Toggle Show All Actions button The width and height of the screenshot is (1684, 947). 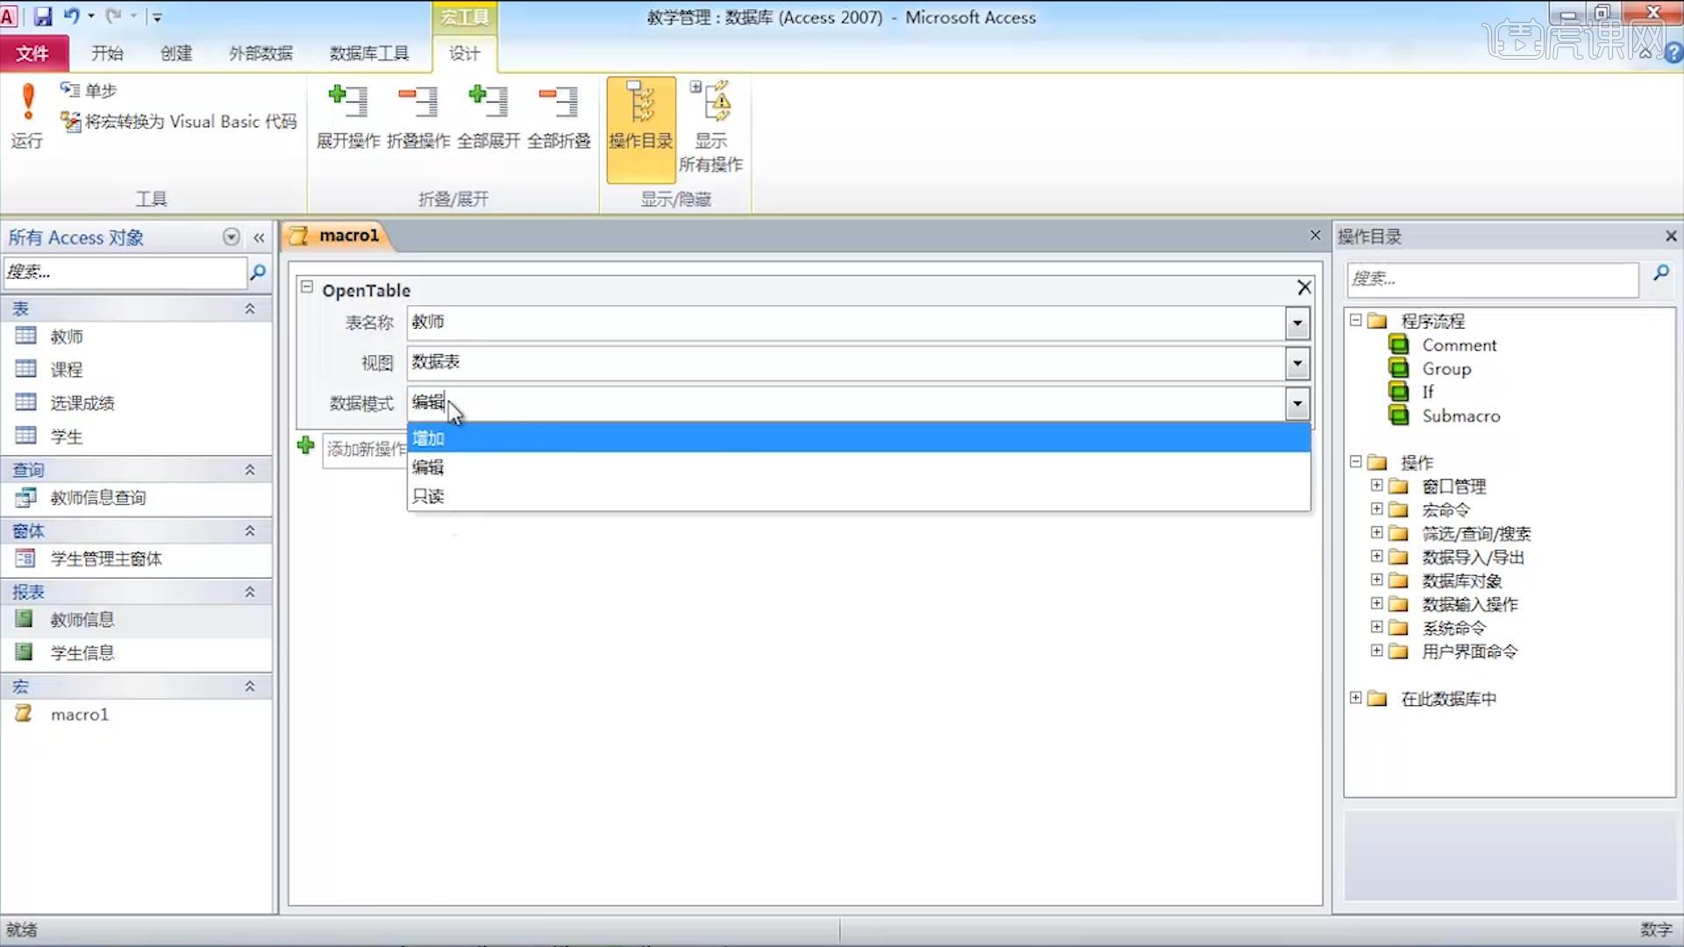pyautogui.click(x=710, y=126)
